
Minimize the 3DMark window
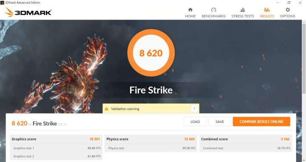278,3
